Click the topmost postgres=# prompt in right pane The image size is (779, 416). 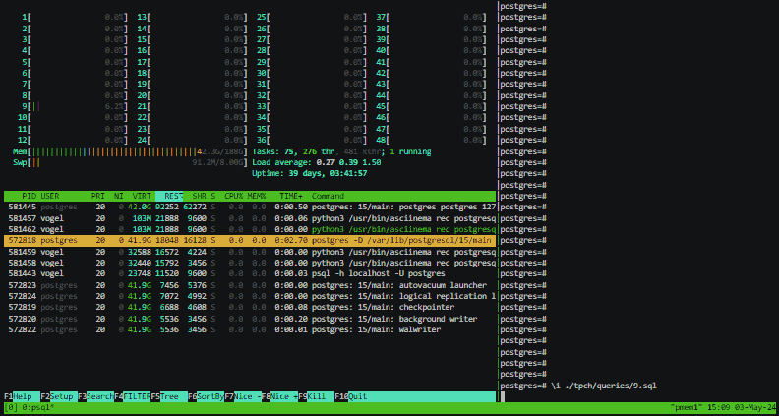click(x=523, y=6)
